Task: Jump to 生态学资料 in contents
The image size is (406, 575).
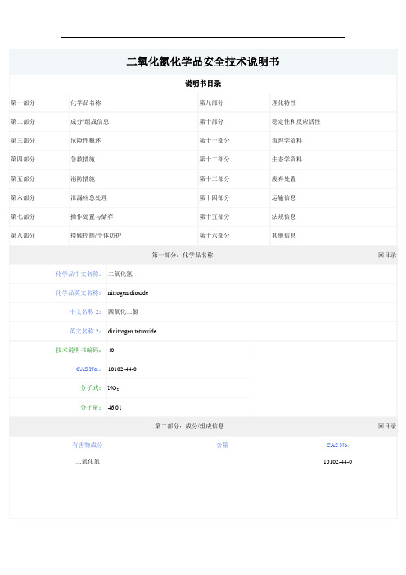Action: click(287, 159)
